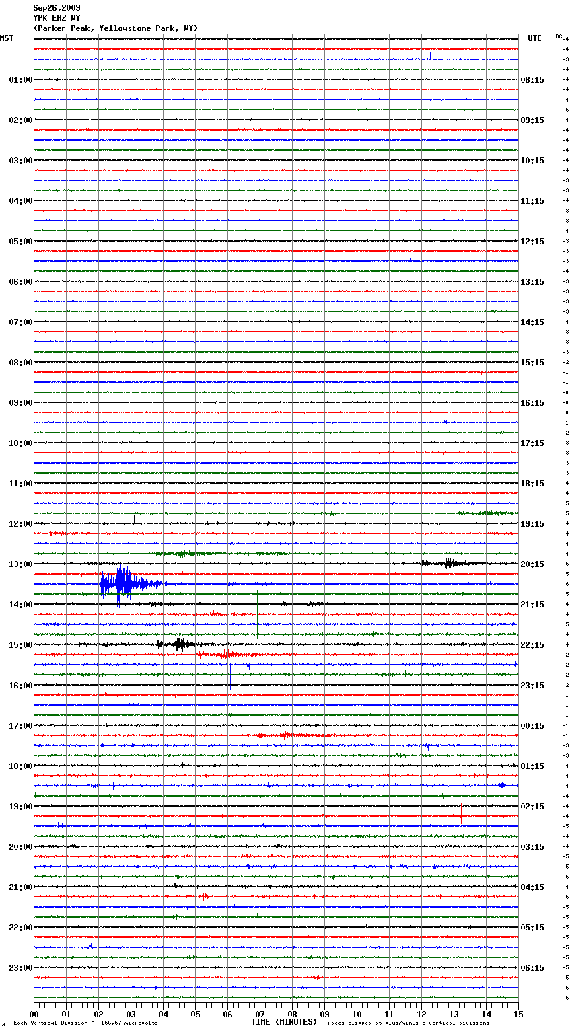Viewport: 572px width, 1032px height.
Task: Select minute tick label 05 on x-axis
Action: point(195,1014)
